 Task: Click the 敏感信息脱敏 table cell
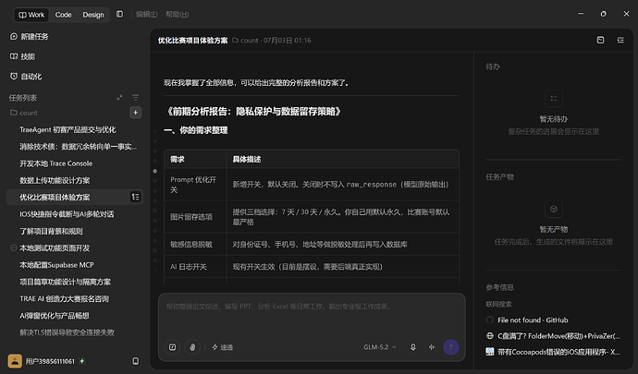[195, 245]
